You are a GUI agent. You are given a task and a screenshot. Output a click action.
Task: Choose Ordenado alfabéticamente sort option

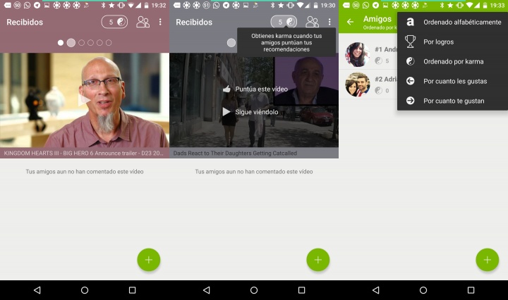pyautogui.click(x=452, y=23)
